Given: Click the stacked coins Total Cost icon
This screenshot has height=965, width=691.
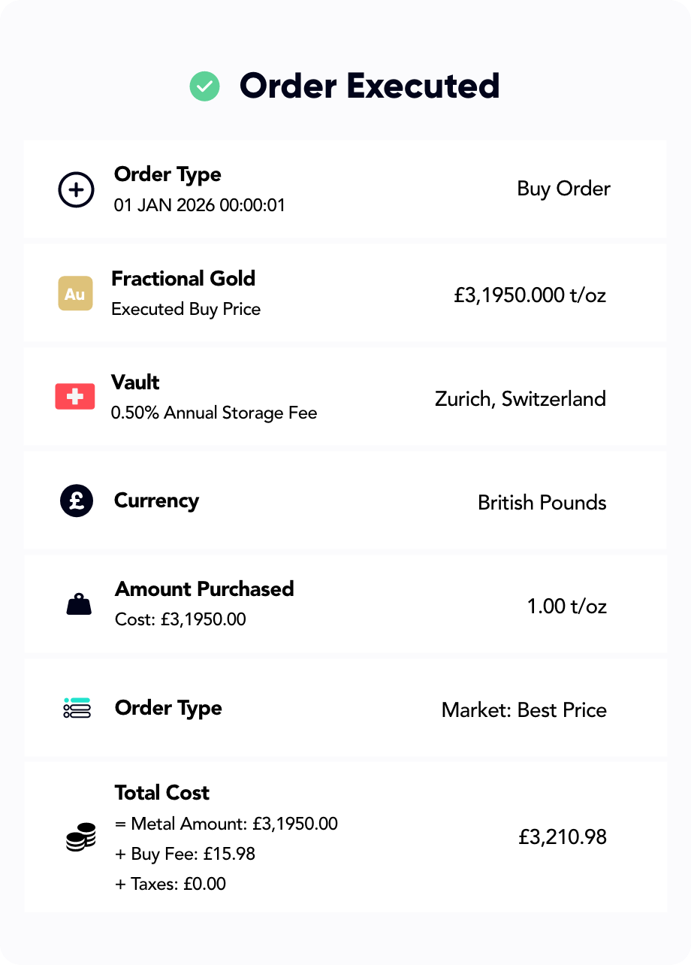Looking at the screenshot, I should (x=80, y=837).
